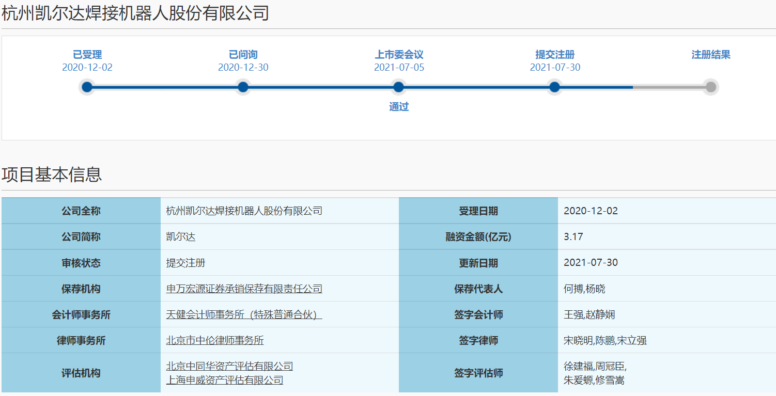Click the 注册结果 stage label
The image size is (776, 396).
pos(711,55)
